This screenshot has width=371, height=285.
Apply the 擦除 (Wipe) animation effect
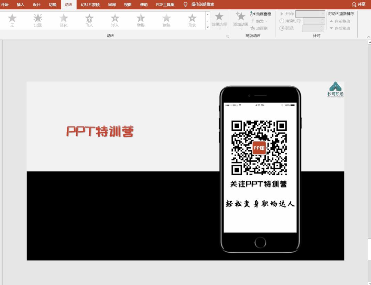click(x=166, y=20)
